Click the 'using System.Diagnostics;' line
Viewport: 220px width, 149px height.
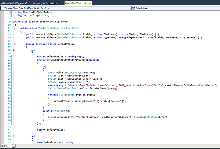pyautogui.click(x=32, y=15)
